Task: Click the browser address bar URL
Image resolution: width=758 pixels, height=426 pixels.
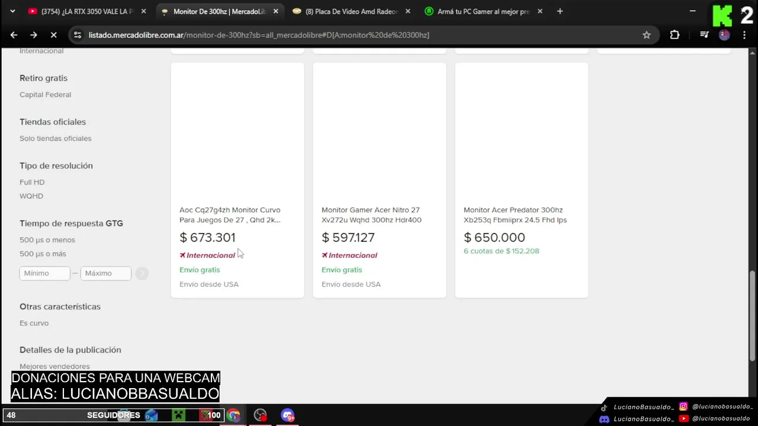Action: tap(259, 35)
